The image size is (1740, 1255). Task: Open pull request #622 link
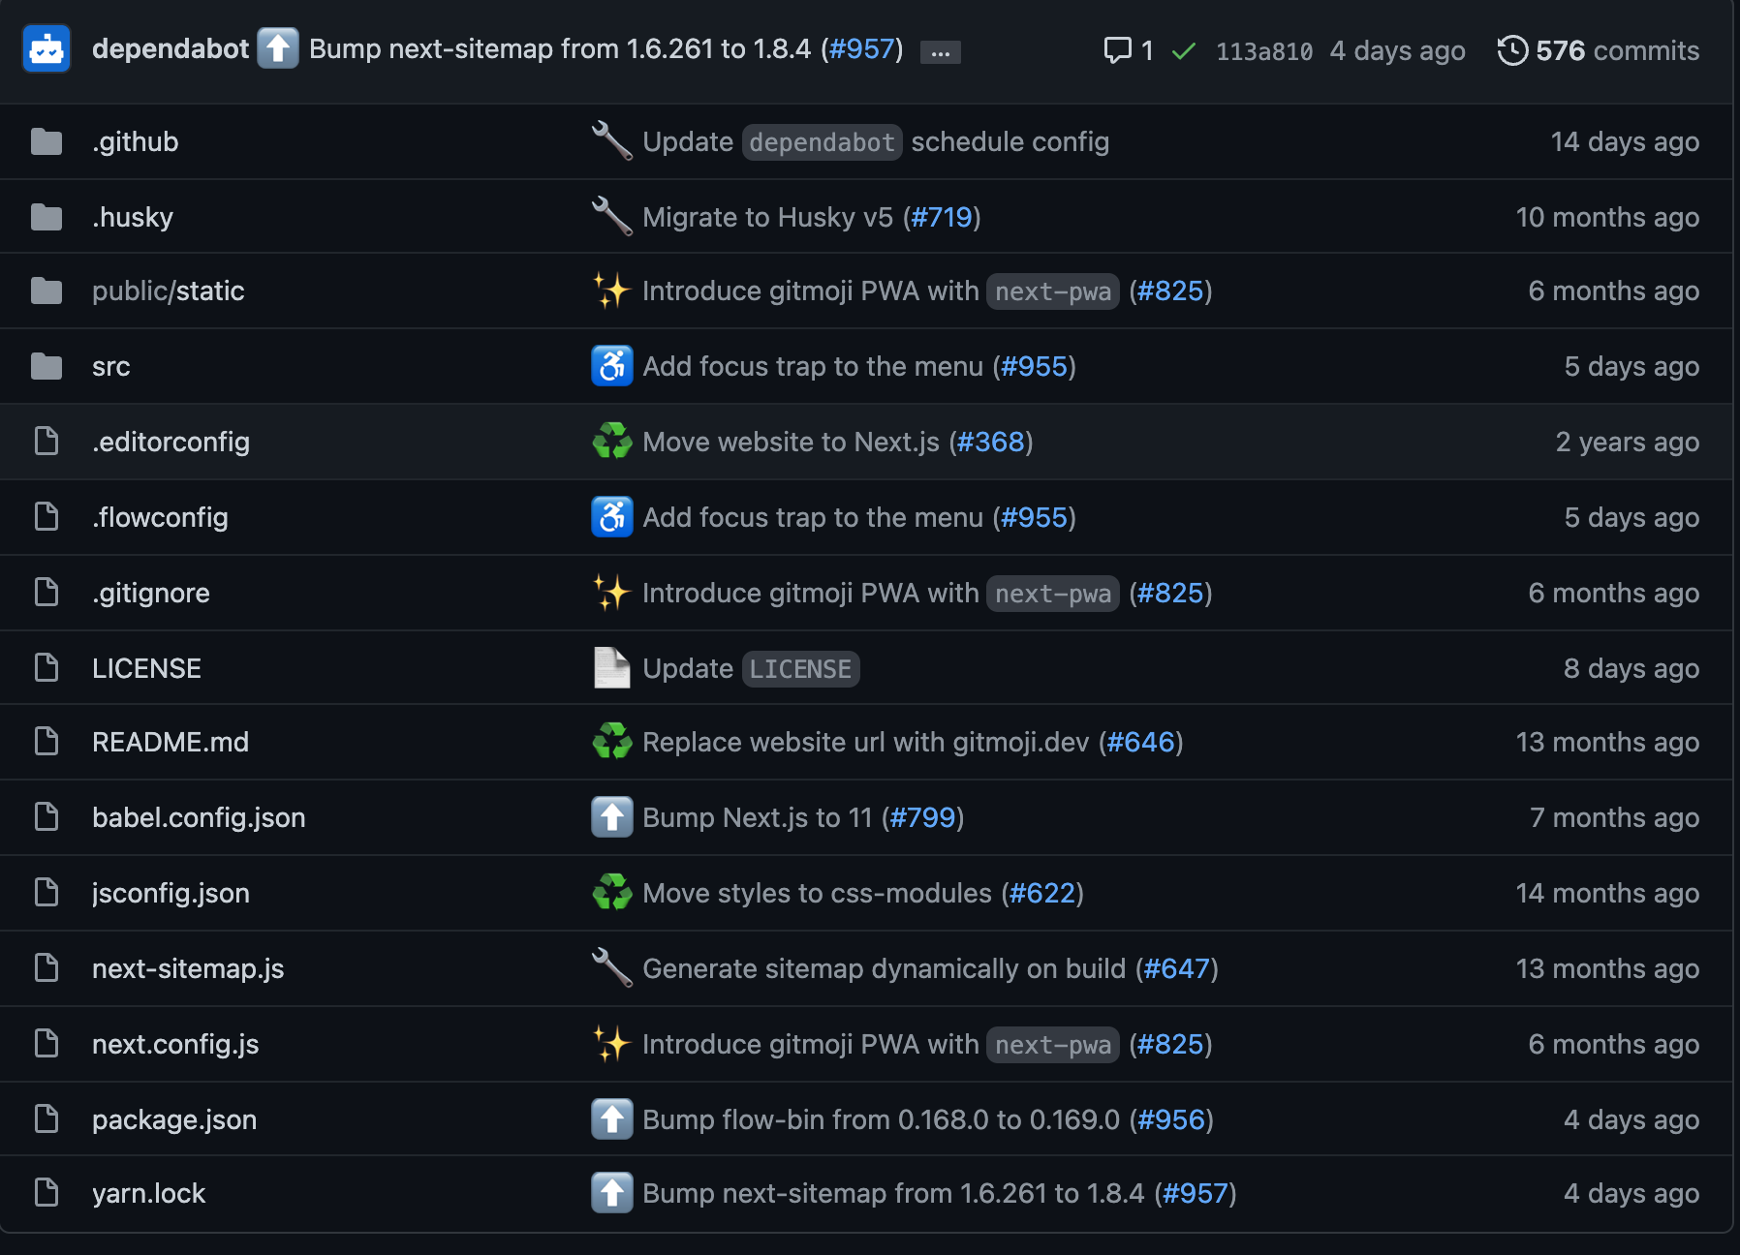(1042, 893)
